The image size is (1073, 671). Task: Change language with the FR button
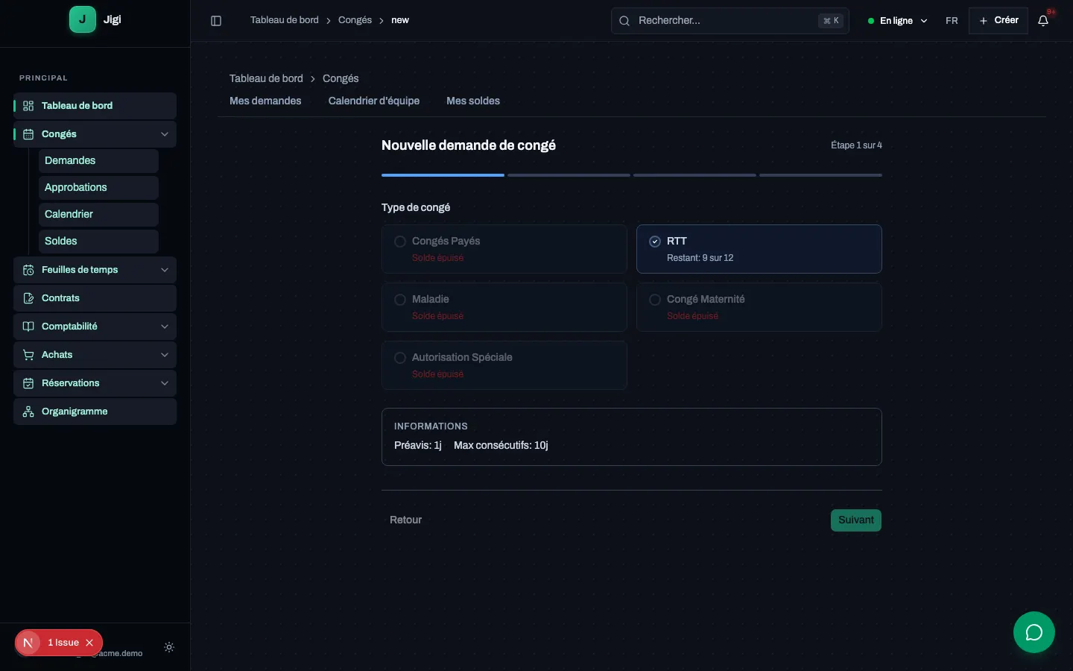952,21
